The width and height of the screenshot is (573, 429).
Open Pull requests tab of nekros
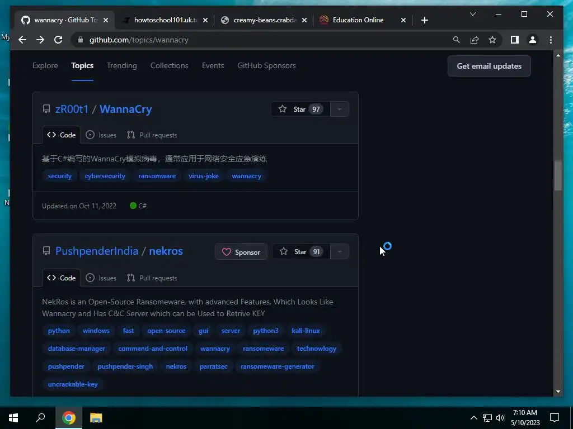(152, 278)
